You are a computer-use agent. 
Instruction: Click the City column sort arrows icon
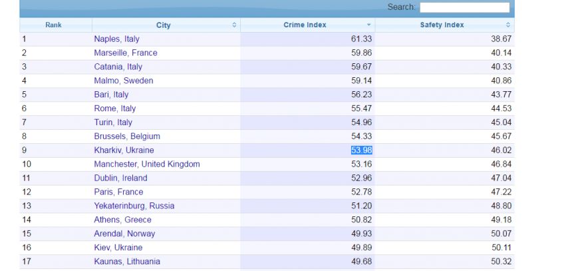coord(234,25)
